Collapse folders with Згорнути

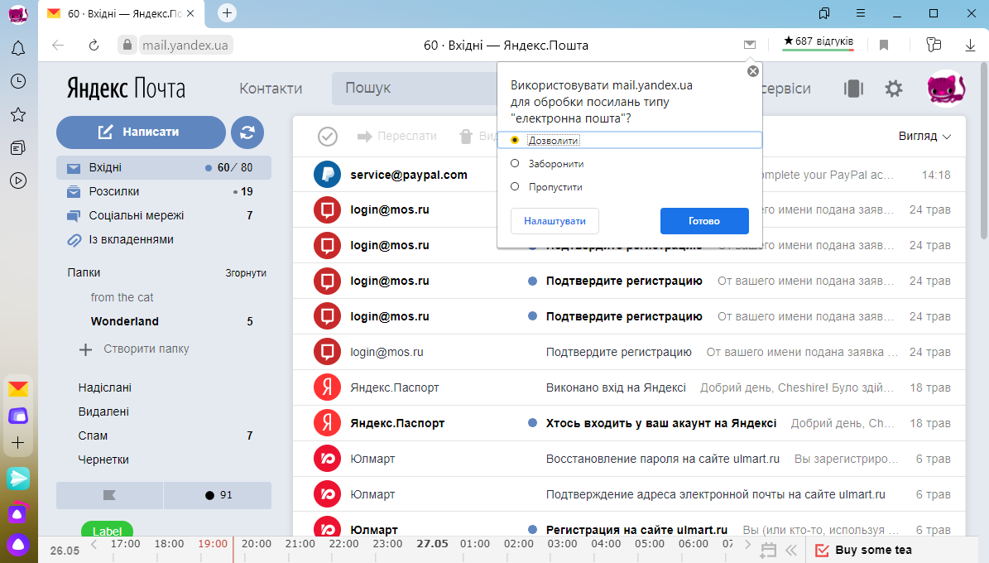(x=245, y=273)
